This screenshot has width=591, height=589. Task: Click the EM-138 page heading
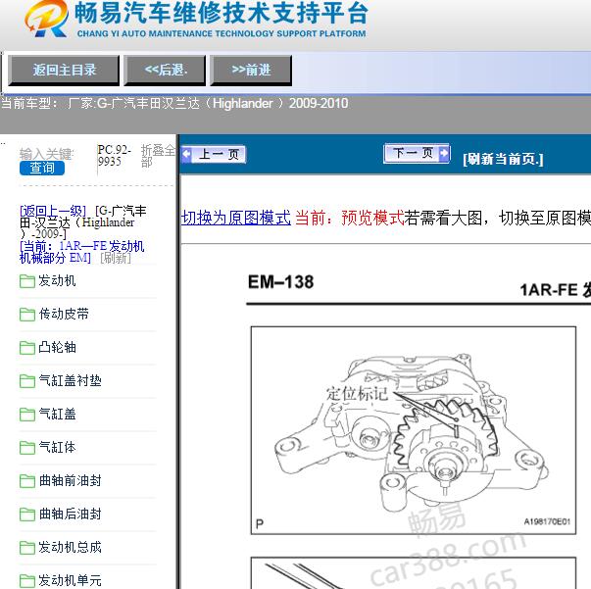pos(281,282)
